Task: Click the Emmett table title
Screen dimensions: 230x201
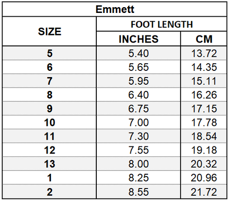Action: [115, 9]
